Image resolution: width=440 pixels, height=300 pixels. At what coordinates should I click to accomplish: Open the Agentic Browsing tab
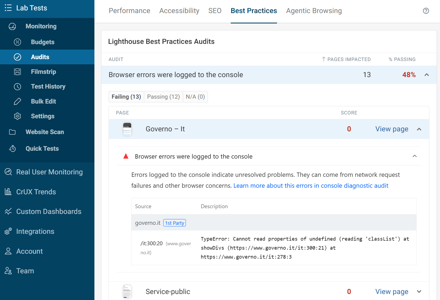pyautogui.click(x=314, y=11)
